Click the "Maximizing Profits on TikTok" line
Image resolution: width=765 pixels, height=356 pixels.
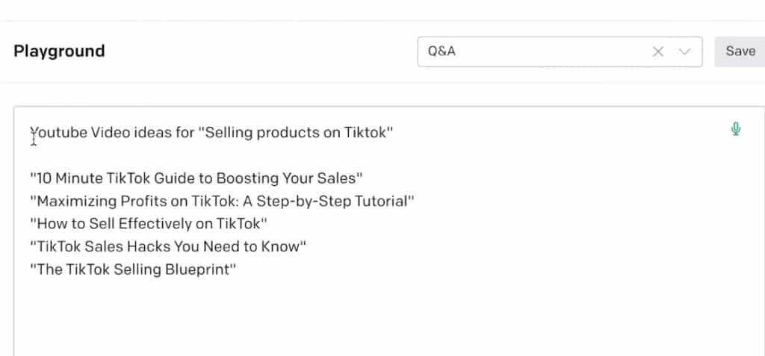[222, 201]
